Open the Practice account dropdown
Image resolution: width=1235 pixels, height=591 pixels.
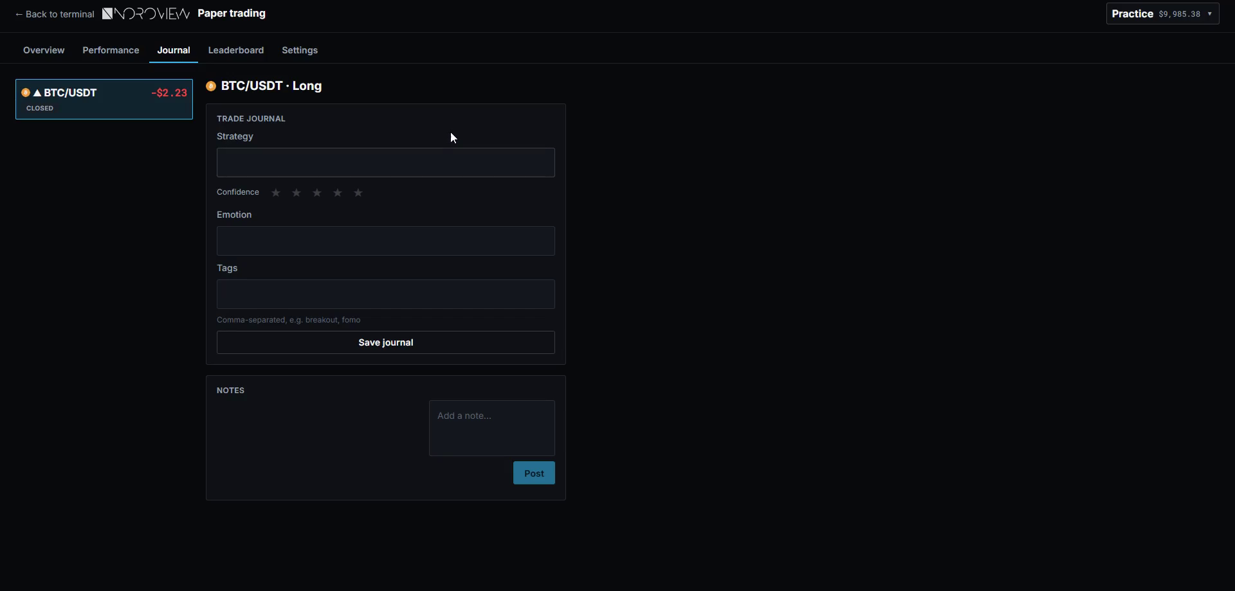1162,13
